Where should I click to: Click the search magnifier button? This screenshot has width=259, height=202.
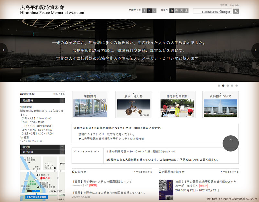click(236, 11)
